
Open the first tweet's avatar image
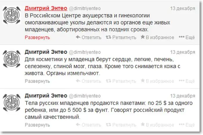point(12,16)
